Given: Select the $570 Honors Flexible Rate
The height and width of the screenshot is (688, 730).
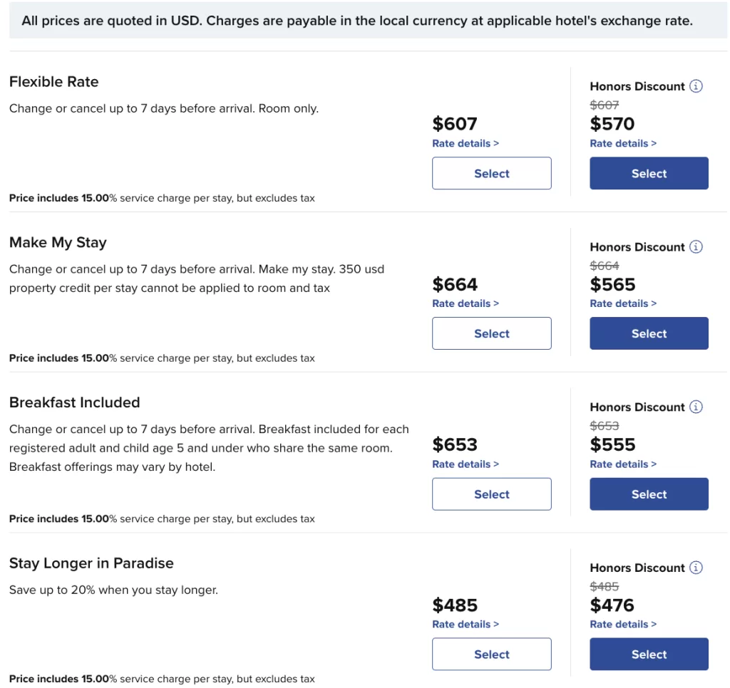Looking at the screenshot, I should [x=649, y=173].
